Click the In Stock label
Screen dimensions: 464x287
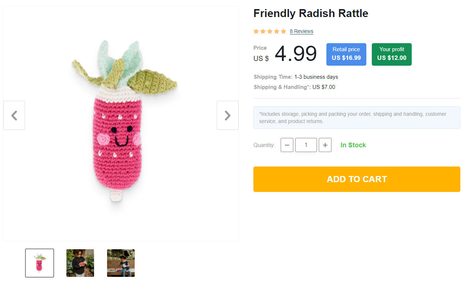(353, 145)
